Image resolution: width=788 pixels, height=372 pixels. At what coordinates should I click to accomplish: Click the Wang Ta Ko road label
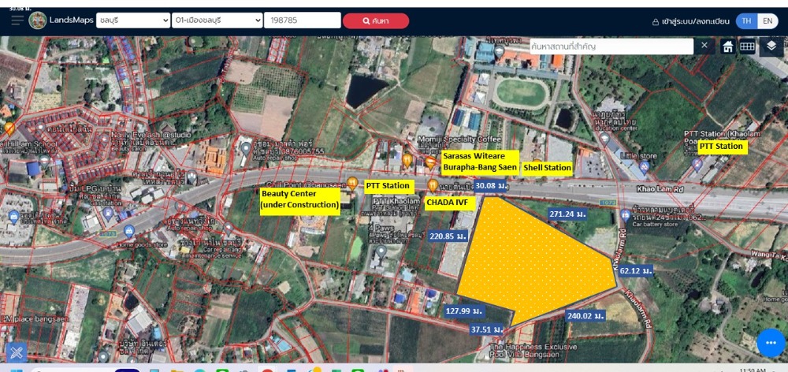768,256
